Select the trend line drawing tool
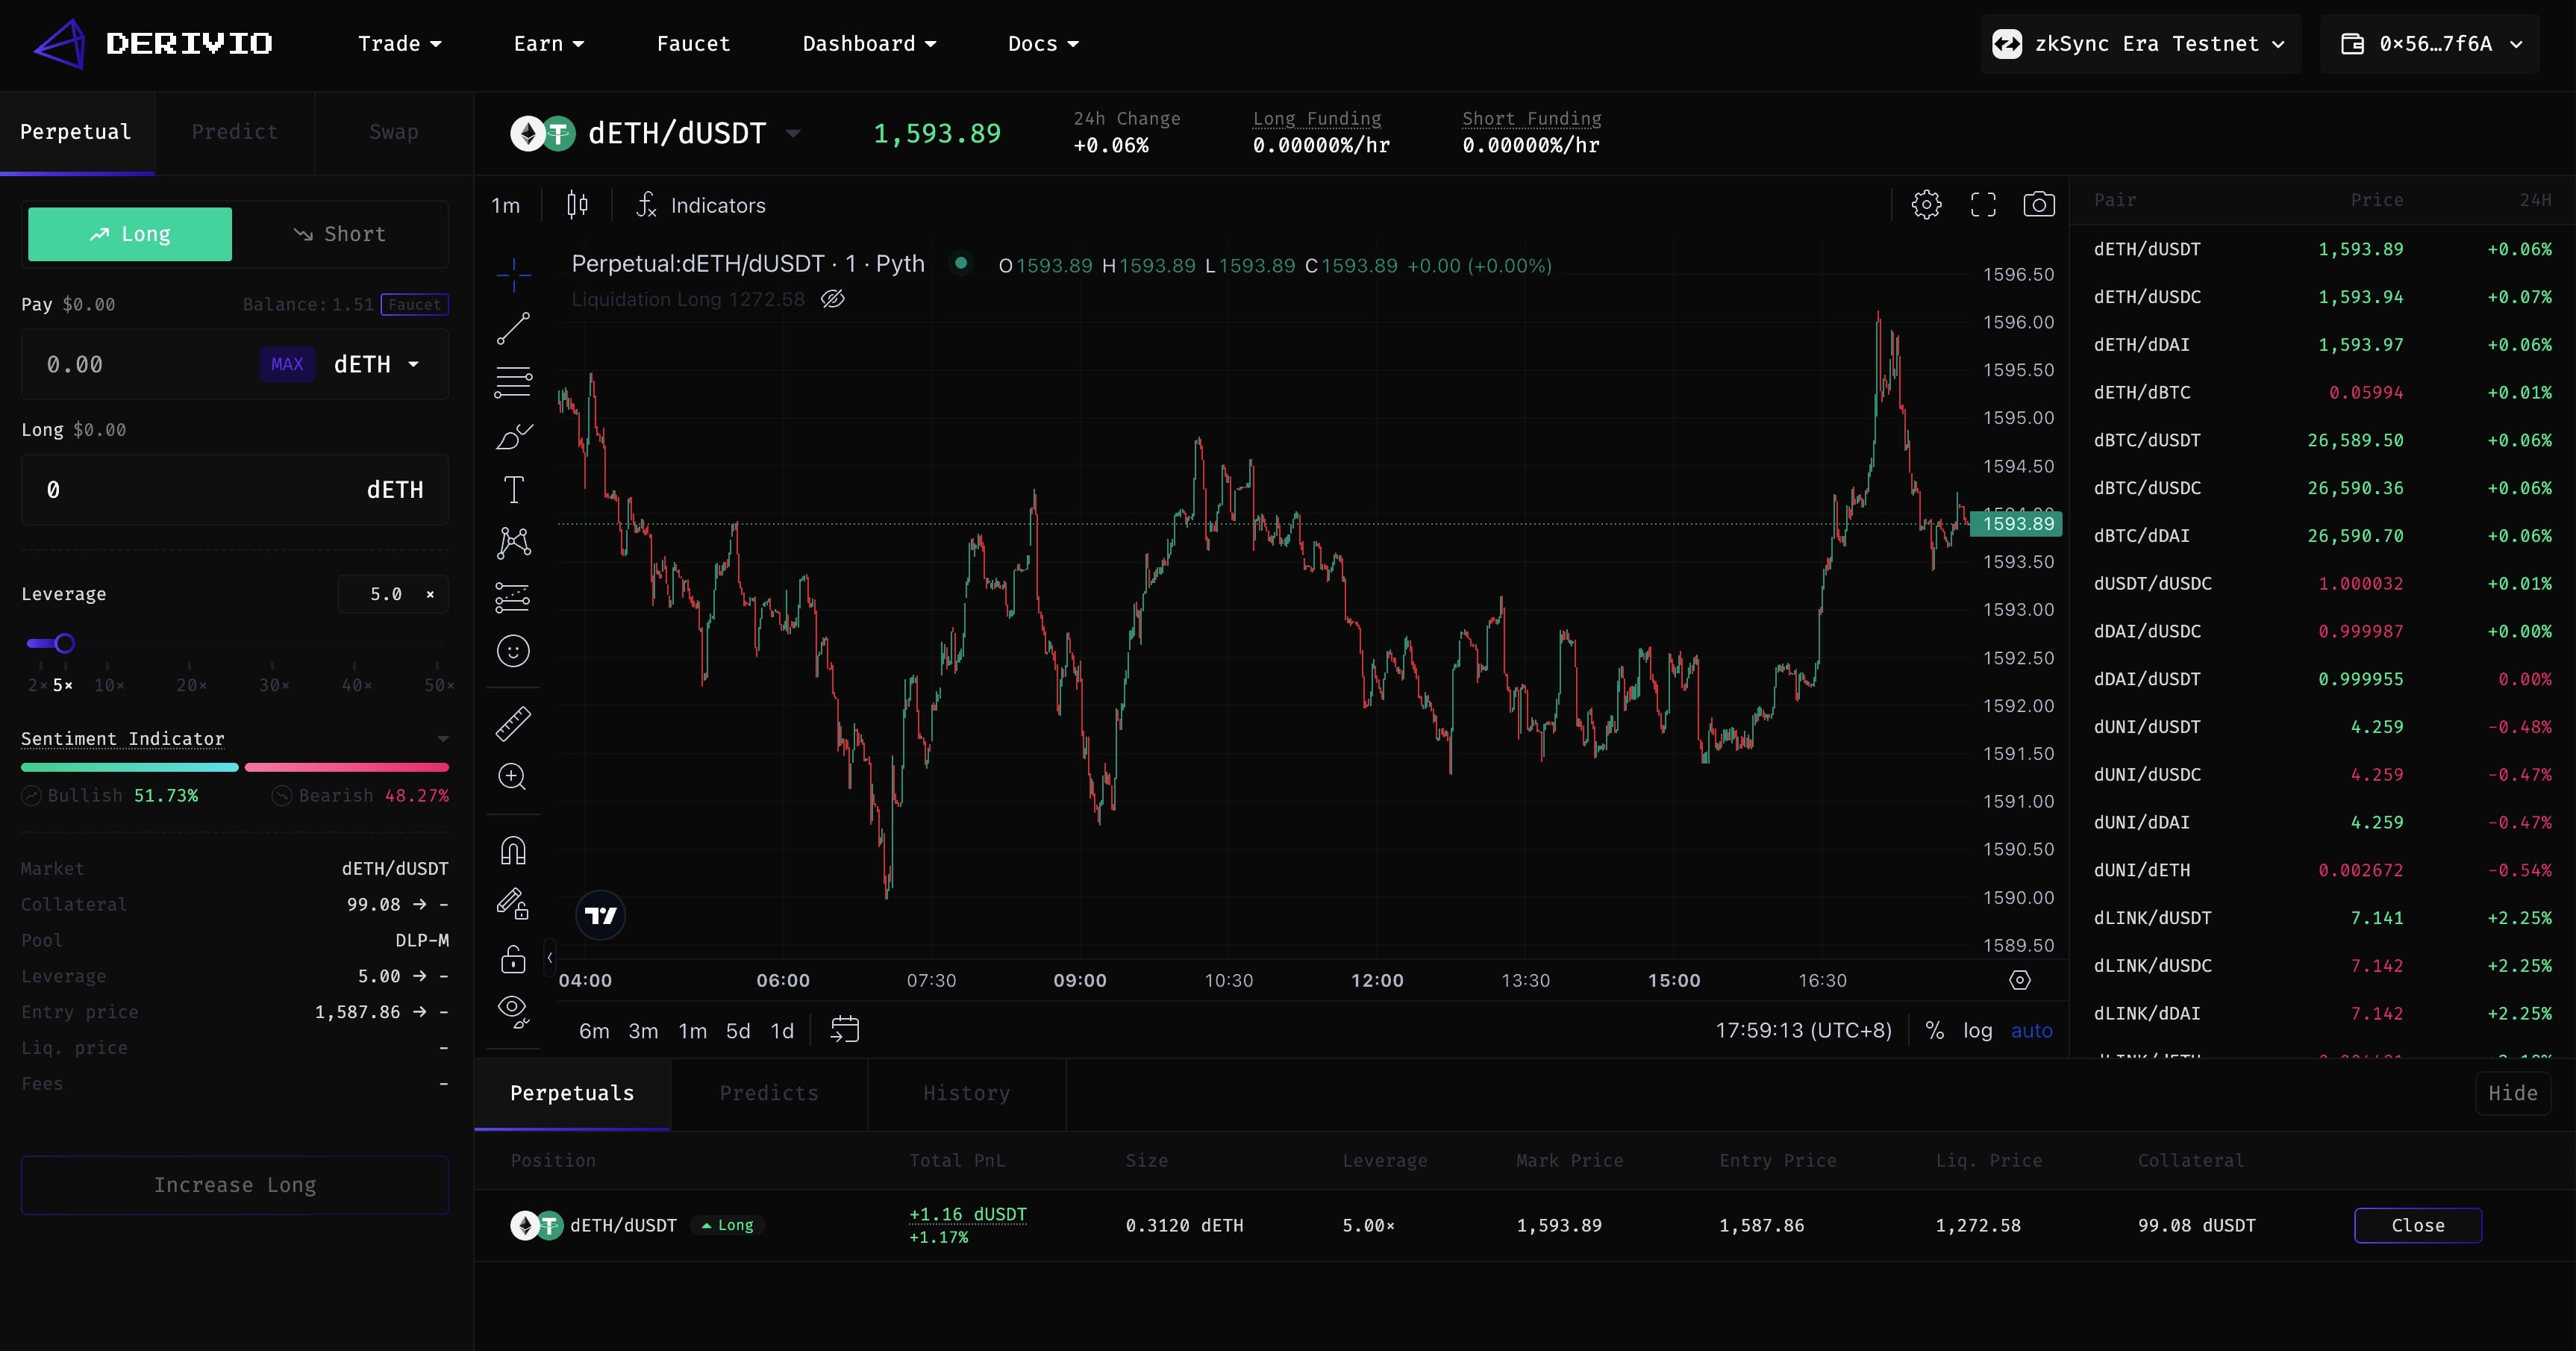Image resolution: width=2576 pixels, height=1351 pixels. [513, 328]
